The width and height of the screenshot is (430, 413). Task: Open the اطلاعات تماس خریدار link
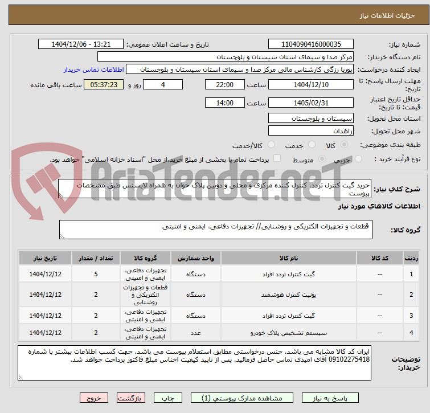[94, 69]
